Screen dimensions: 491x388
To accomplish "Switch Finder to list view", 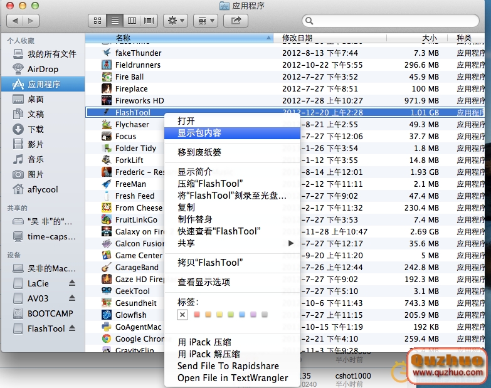I will (x=115, y=21).
